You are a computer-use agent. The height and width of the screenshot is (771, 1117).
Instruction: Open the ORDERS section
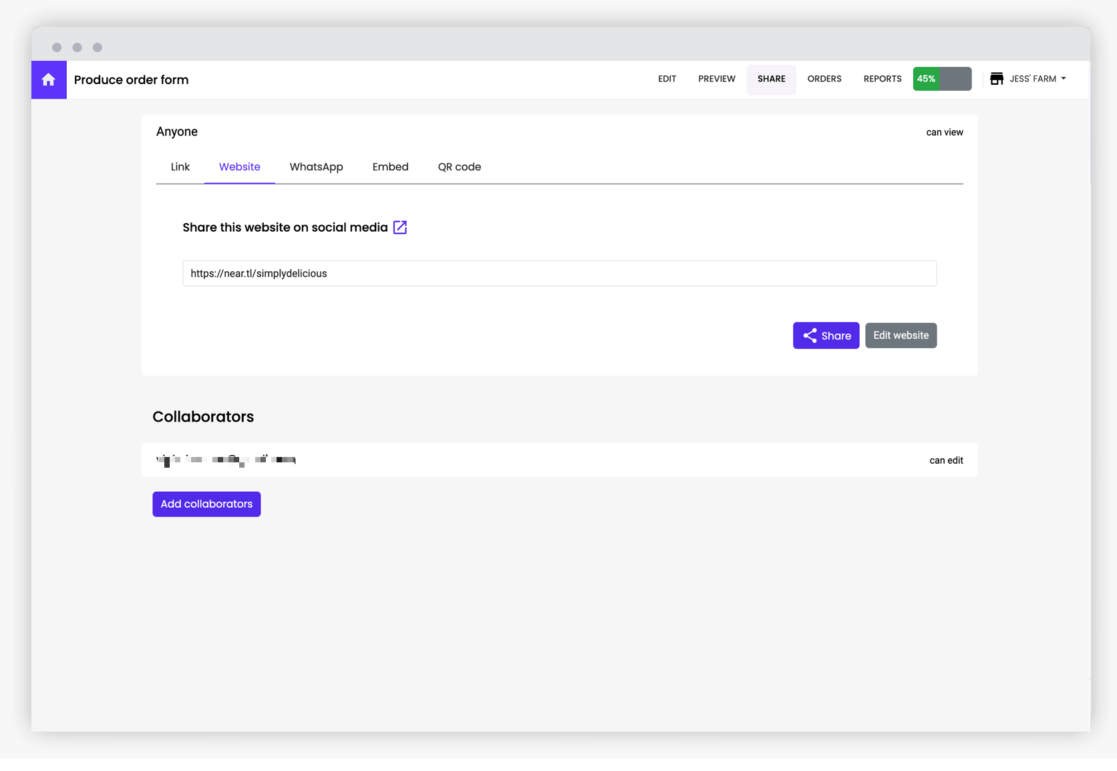pyautogui.click(x=824, y=79)
